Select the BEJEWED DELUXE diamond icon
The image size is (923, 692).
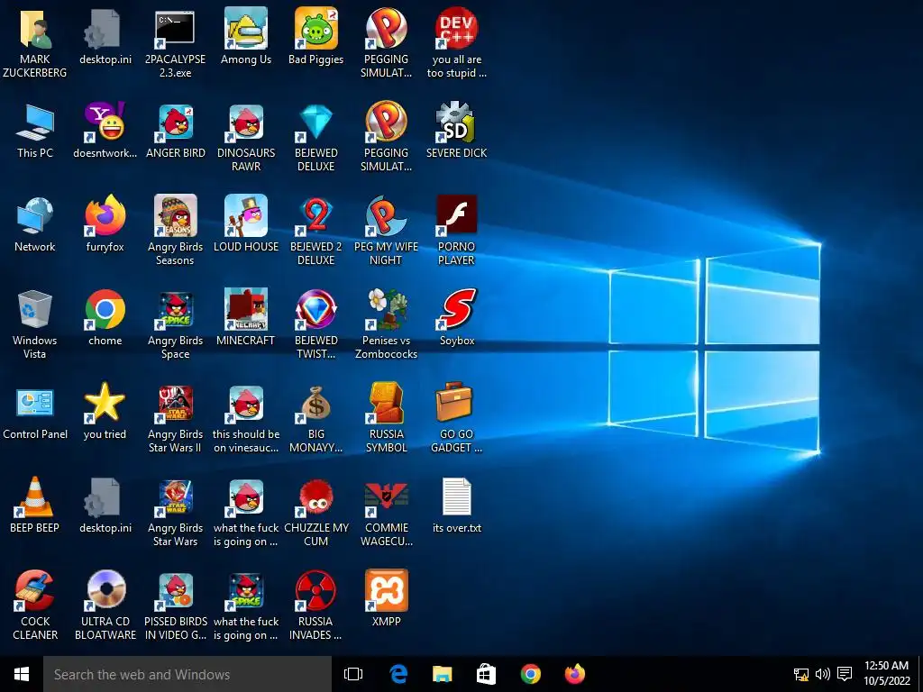[316, 123]
